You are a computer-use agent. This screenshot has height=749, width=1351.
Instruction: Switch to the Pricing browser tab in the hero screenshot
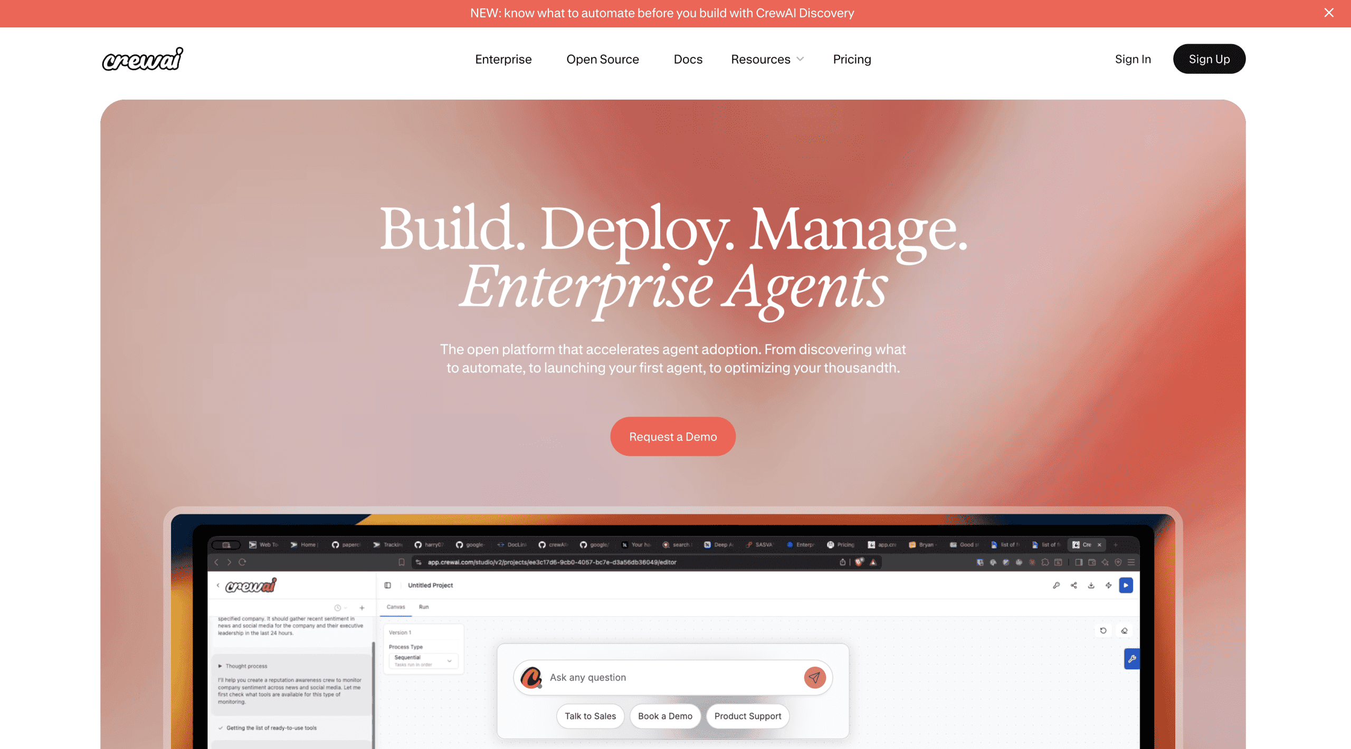[841, 545]
